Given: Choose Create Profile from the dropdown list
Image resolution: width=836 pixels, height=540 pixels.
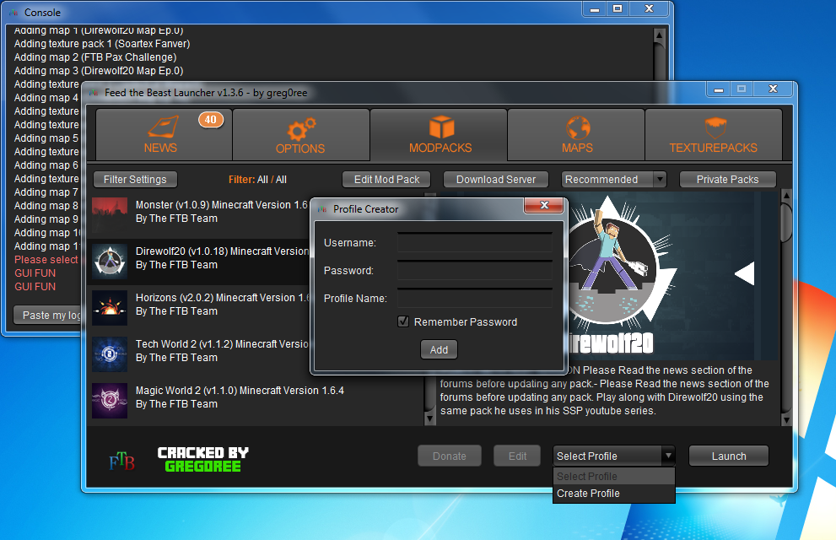Looking at the screenshot, I should pos(613,494).
